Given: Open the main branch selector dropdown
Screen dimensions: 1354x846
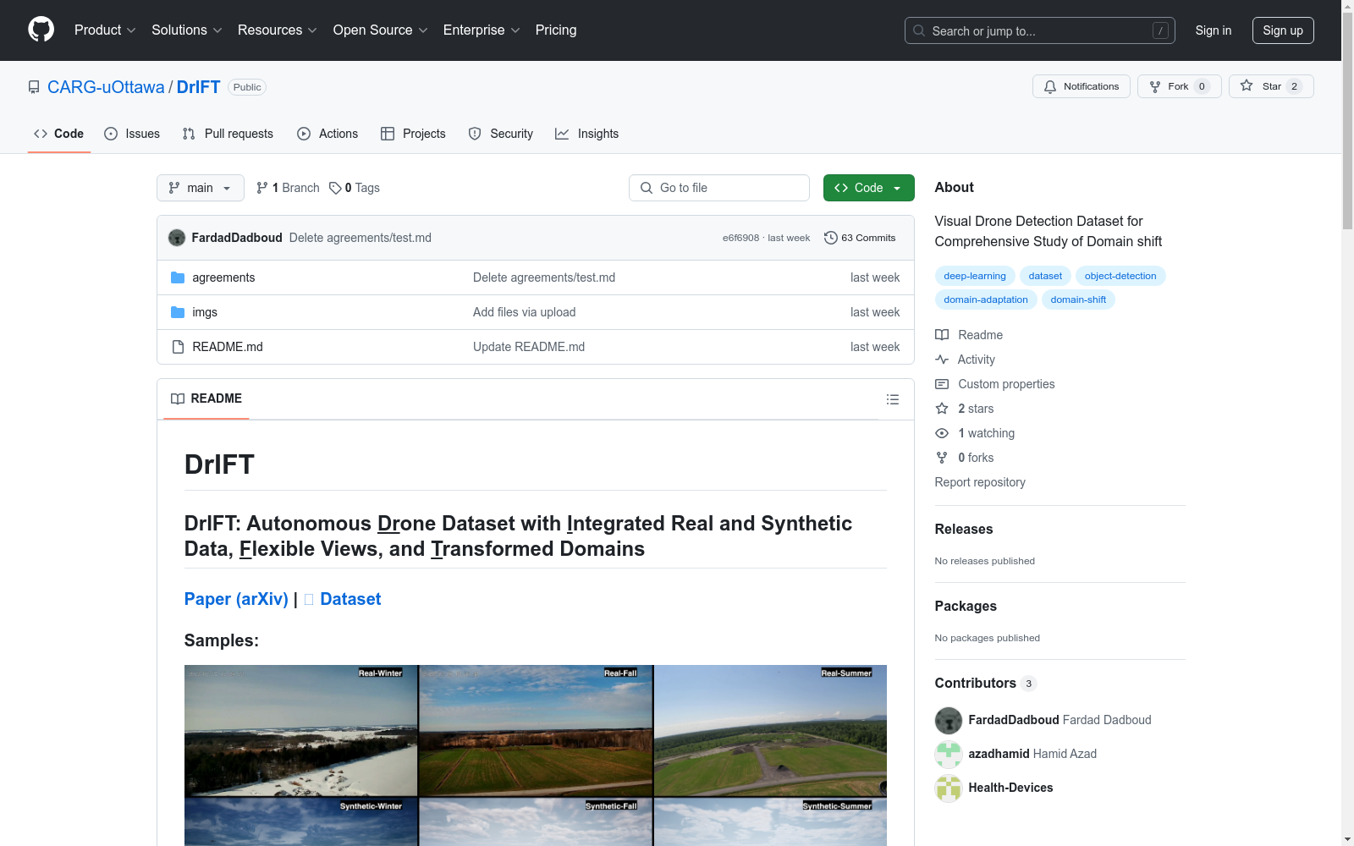Looking at the screenshot, I should 201,188.
